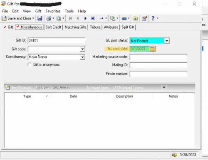
Task: Open the Constituency dropdown
Action: click(82, 57)
